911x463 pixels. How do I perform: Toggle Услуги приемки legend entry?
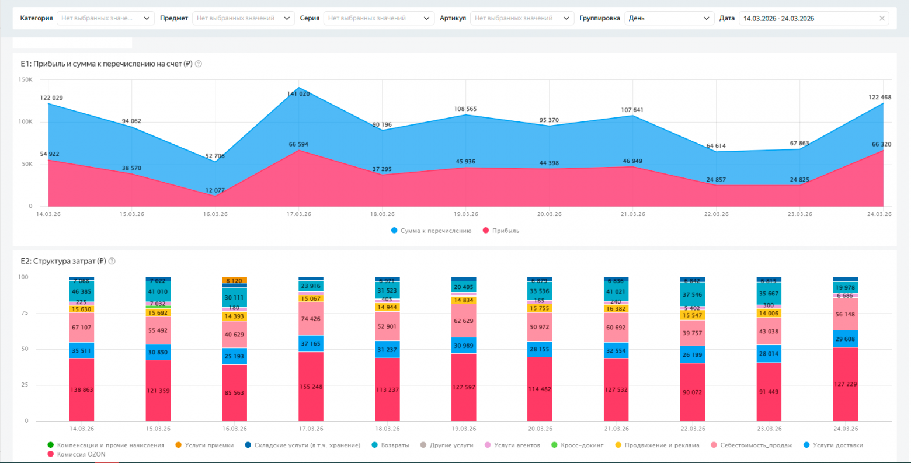208,445
